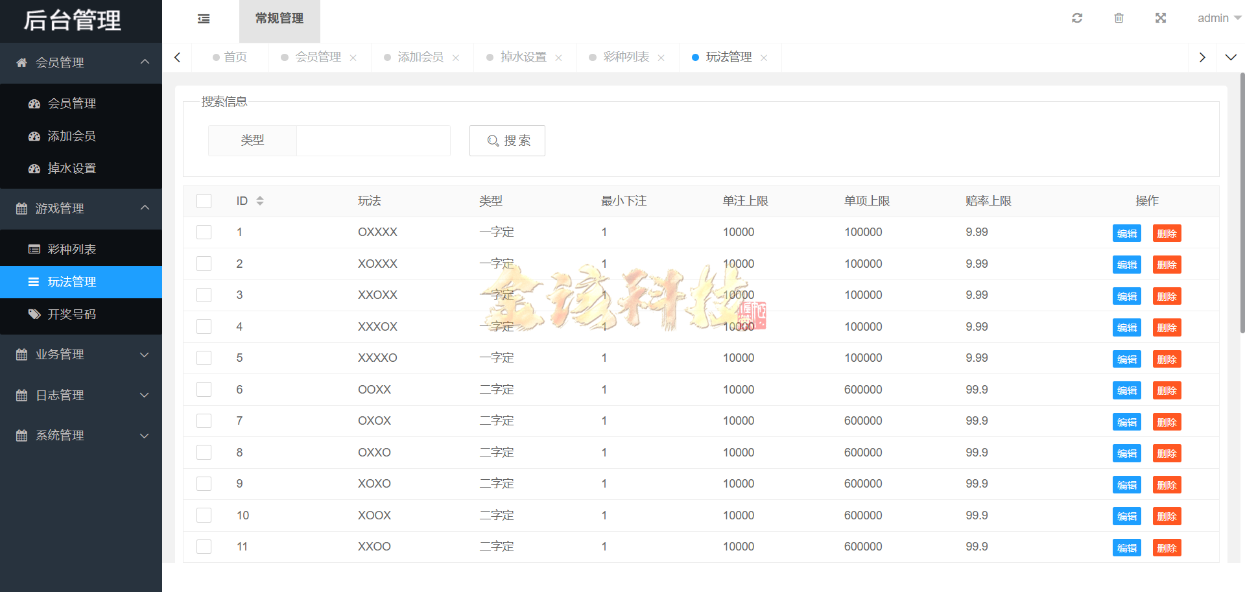Open 开奖号码 in the sidebar
The image size is (1245, 592).
click(73, 314)
